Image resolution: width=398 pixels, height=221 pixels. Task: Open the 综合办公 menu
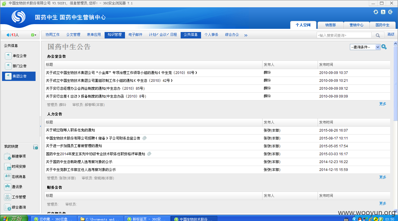pyautogui.click(x=232, y=35)
